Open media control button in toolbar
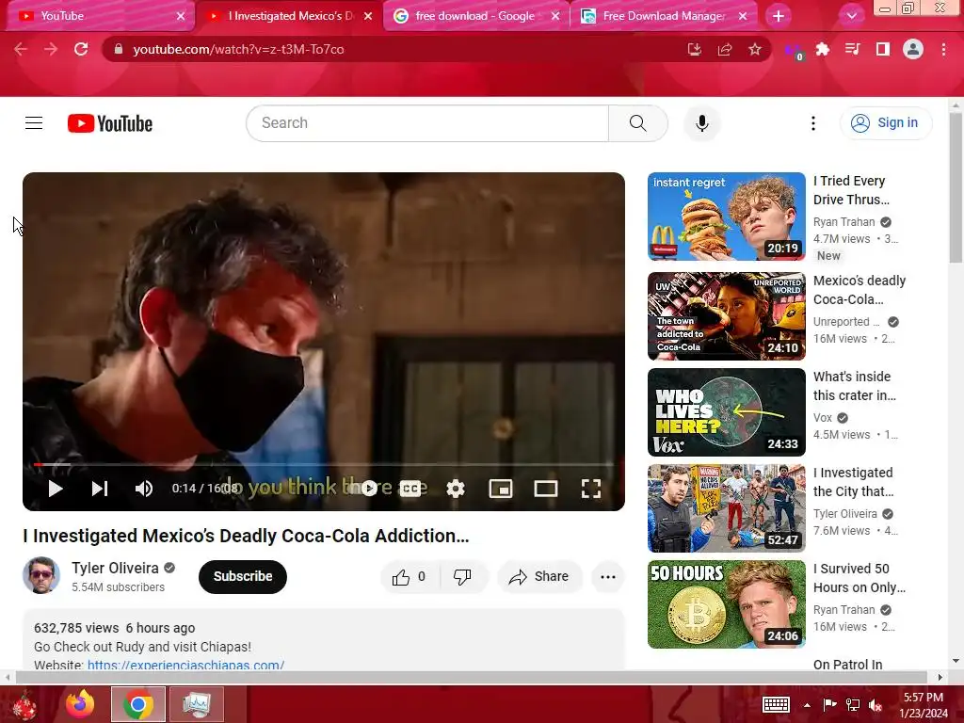This screenshot has width=964, height=723. point(853,49)
